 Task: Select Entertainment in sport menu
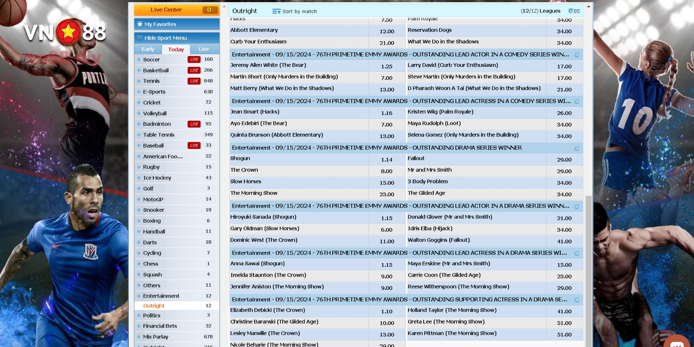[x=177, y=296]
